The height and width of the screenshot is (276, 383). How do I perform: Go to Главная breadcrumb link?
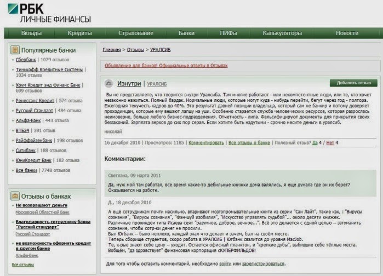112,50
